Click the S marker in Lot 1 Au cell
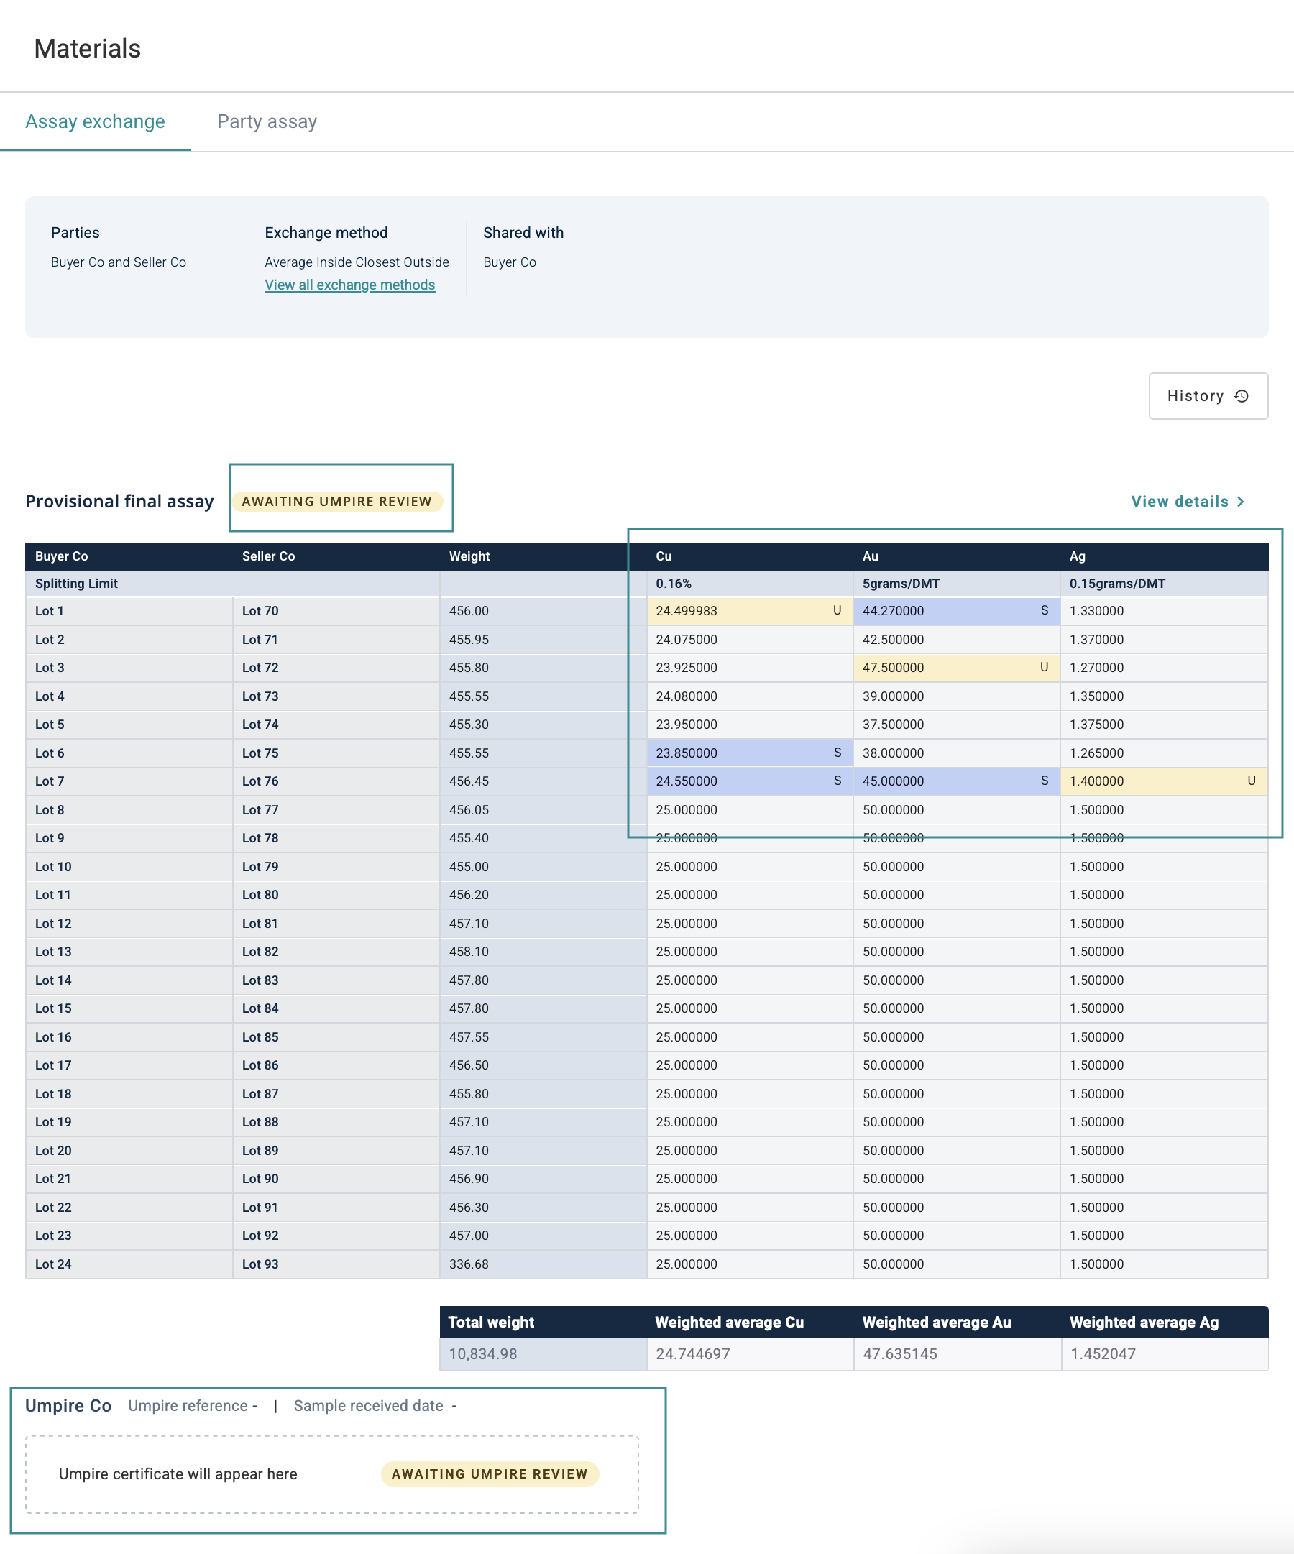 pyautogui.click(x=1044, y=610)
